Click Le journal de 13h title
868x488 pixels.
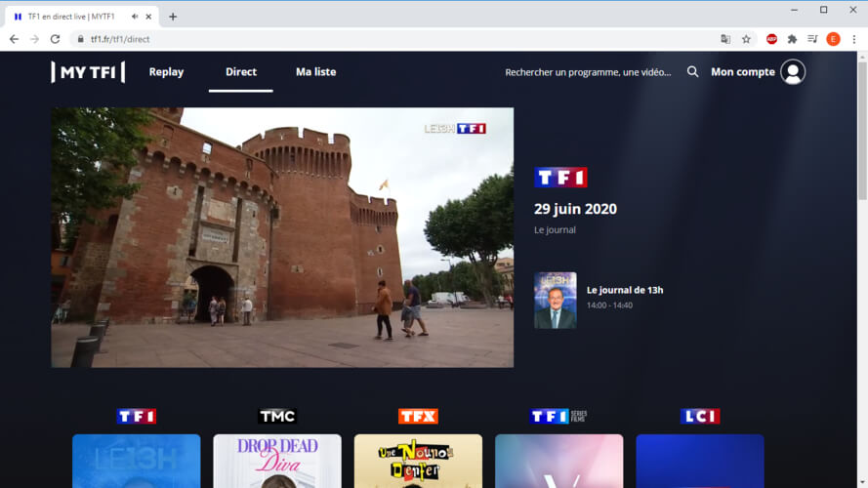point(625,290)
